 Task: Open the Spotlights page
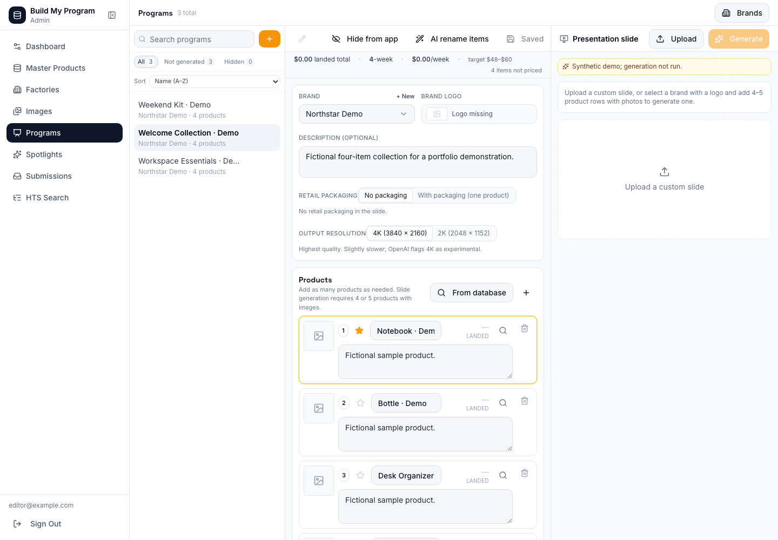coord(64,154)
